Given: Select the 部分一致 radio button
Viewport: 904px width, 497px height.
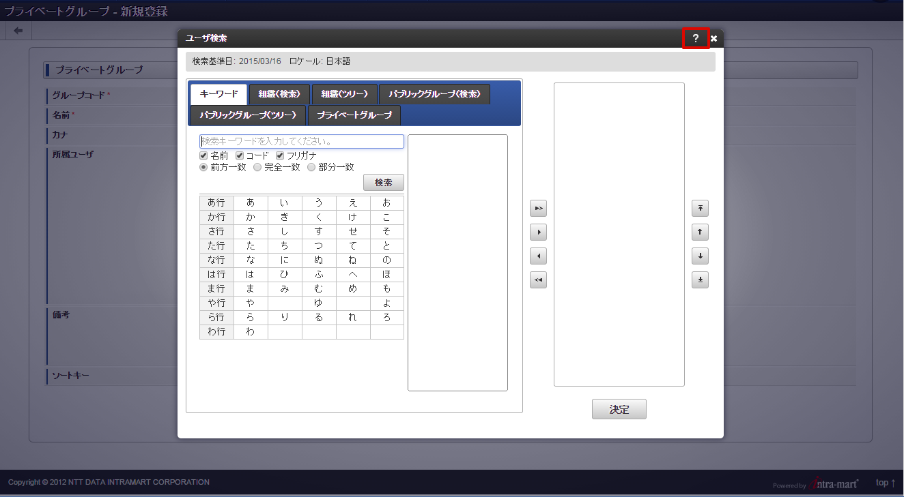Looking at the screenshot, I should (311, 167).
